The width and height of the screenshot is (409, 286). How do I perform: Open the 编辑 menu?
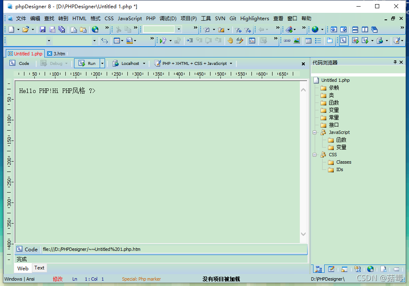pyautogui.click(x=35, y=19)
